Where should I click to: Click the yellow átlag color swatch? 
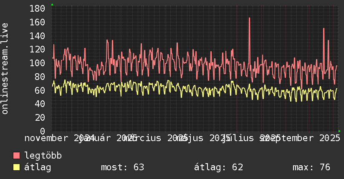tap(16, 167)
